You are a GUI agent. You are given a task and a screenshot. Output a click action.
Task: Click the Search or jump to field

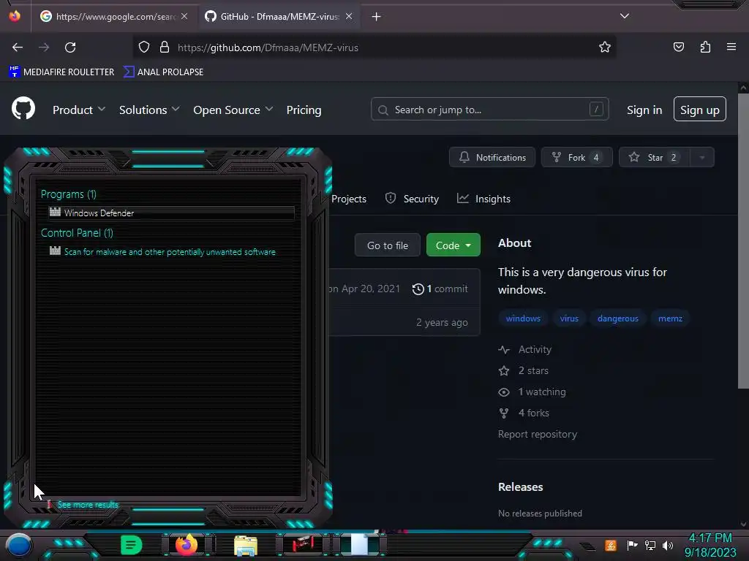[489, 110]
